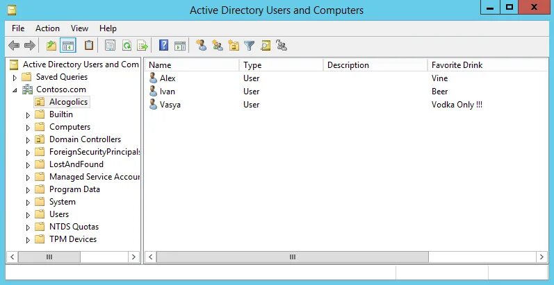Select user Vasya in the list
This screenshot has width=554, height=285.
(170, 105)
